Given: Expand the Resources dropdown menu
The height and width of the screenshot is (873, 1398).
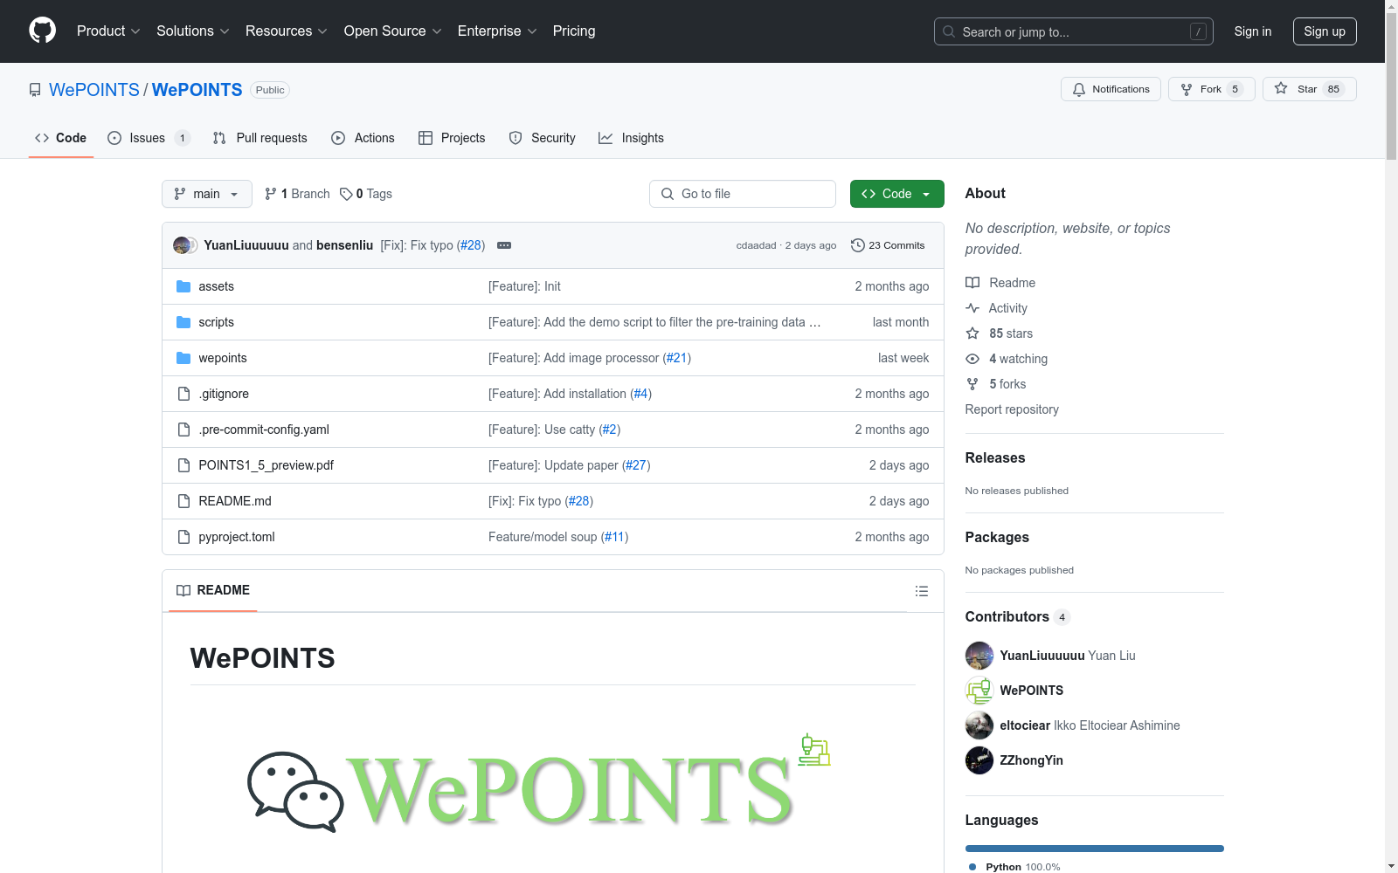Looking at the screenshot, I should [287, 31].
